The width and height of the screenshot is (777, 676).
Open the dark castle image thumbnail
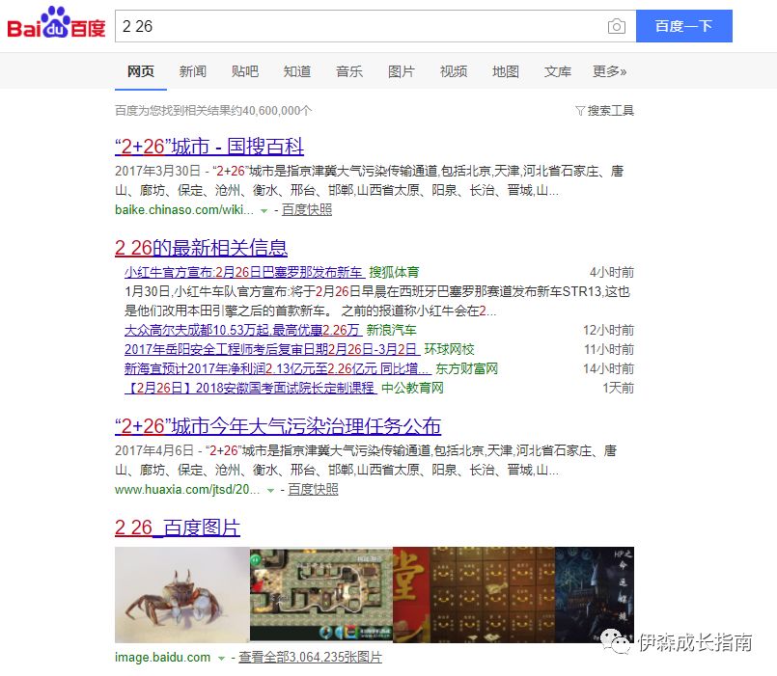(595, 595)
